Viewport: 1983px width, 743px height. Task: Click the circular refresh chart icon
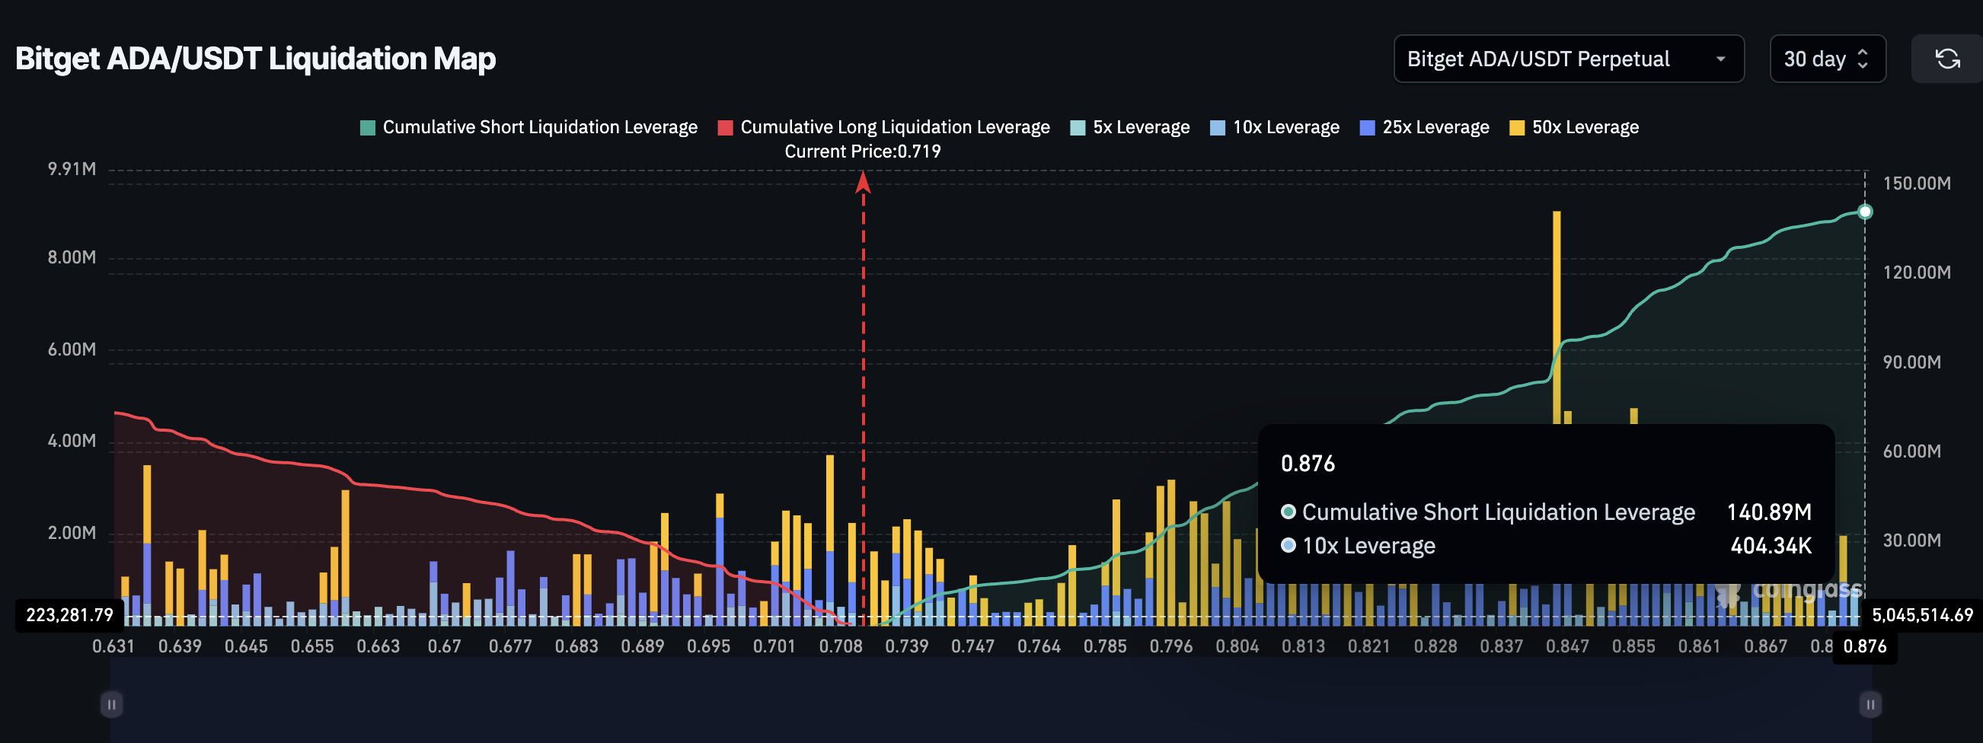(1948, 59)
